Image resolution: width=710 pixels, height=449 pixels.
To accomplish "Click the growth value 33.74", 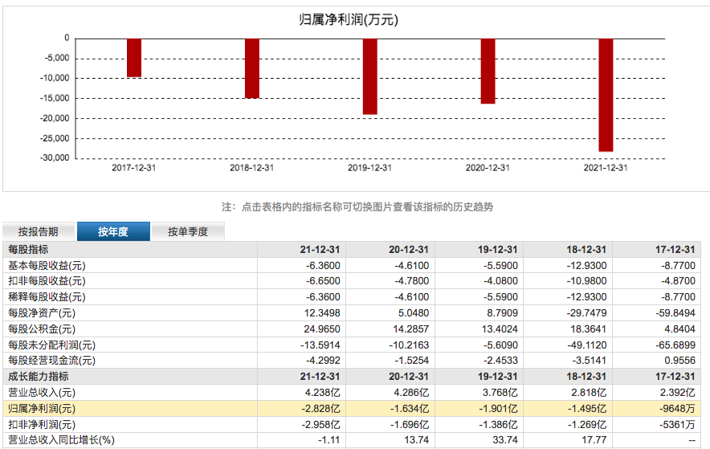I will pos(505,440).
